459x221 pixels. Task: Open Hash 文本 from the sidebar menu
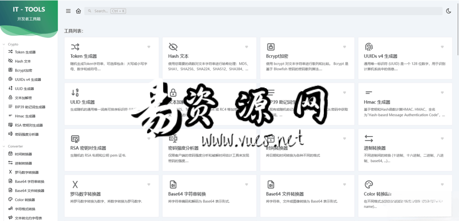pyautogui.click(x=22, y=61)
